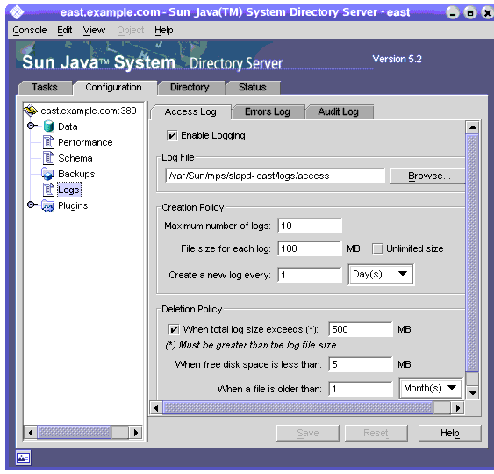The height and width of the screenshot is (474, 494).
Task: Click the Help button at bottom right
Action: click(x=449, y=433)
